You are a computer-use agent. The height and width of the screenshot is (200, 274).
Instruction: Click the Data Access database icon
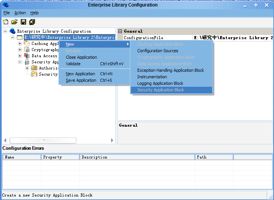coord(27,56)
